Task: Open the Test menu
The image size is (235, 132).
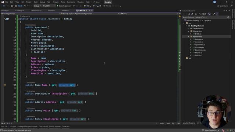Action: point(49,2)
